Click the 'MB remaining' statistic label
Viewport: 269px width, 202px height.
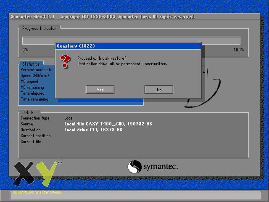(x=32, y=87)
